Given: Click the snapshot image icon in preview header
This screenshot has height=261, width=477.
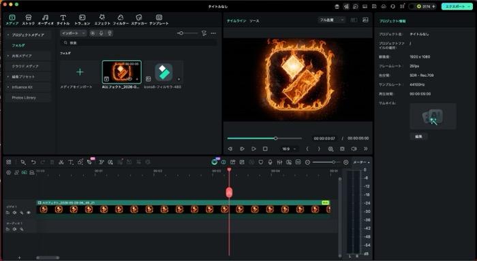Looking at the screenshot, I should click(x=365, y=20).
